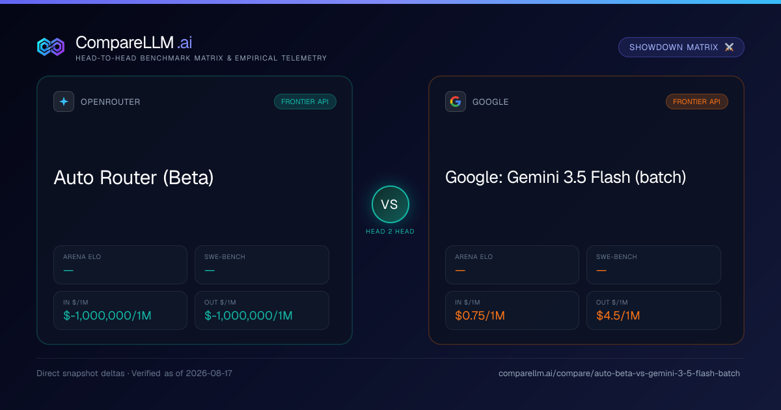Click the Google G logo icon
Image resolution: width=781 pixels, height=410 pixels.
coord(456,102)
